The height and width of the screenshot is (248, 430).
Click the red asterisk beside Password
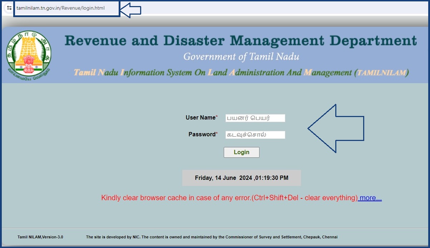coord(216,132)
